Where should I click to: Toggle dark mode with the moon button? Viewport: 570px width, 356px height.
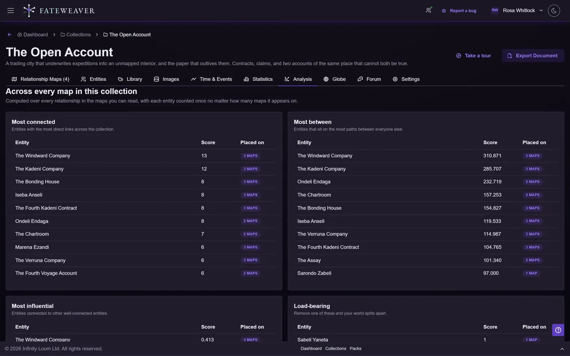coord(554,11)
